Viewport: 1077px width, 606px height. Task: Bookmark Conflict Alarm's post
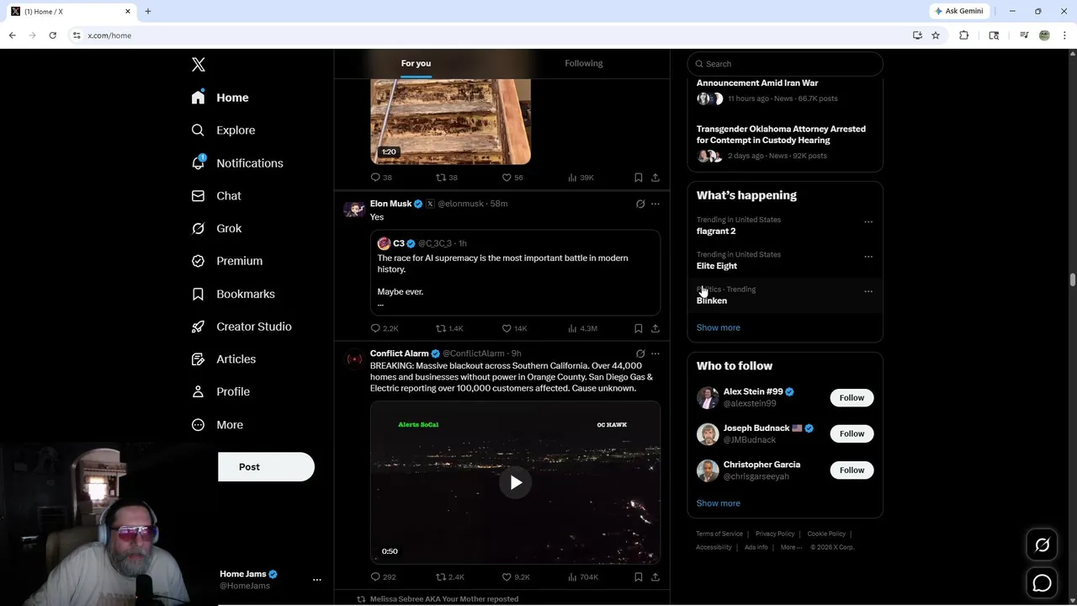pos(639,577)
